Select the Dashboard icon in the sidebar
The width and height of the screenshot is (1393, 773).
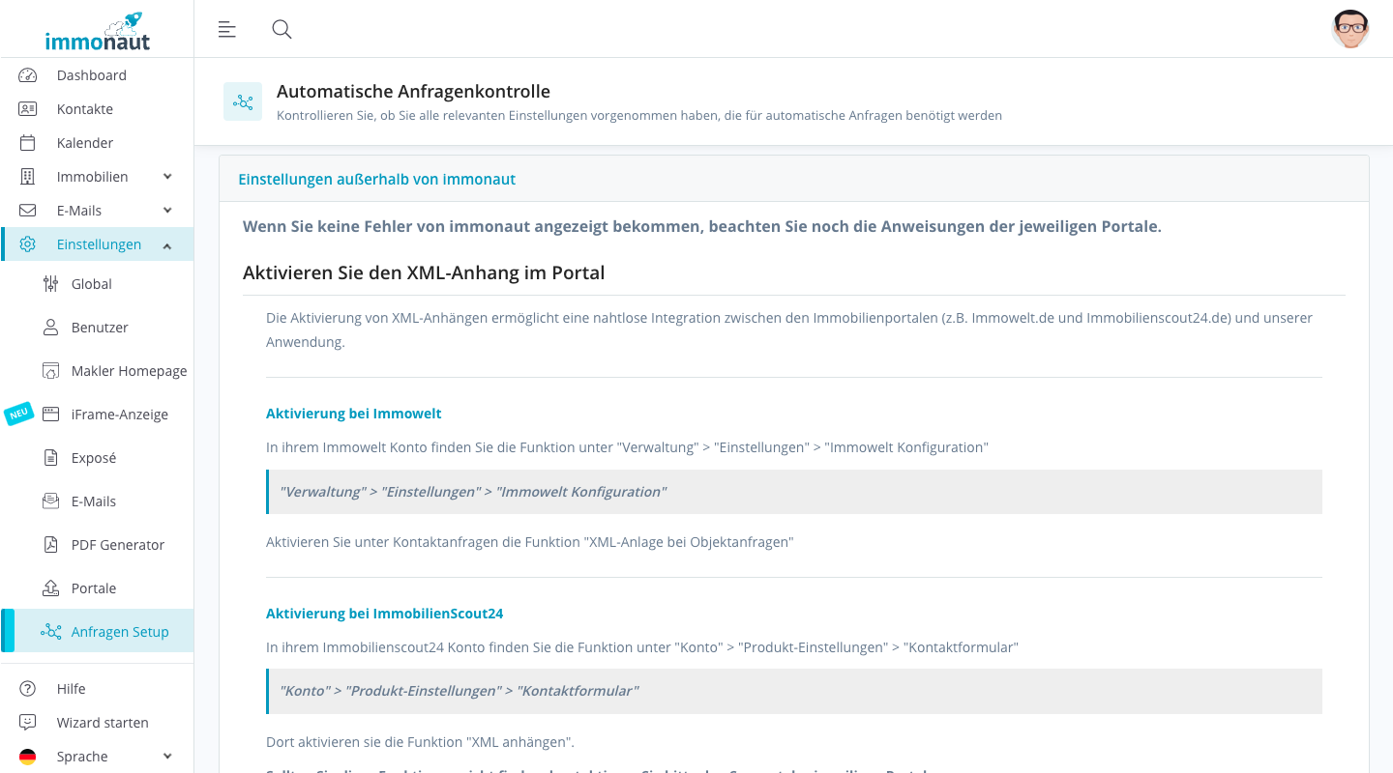27,74
